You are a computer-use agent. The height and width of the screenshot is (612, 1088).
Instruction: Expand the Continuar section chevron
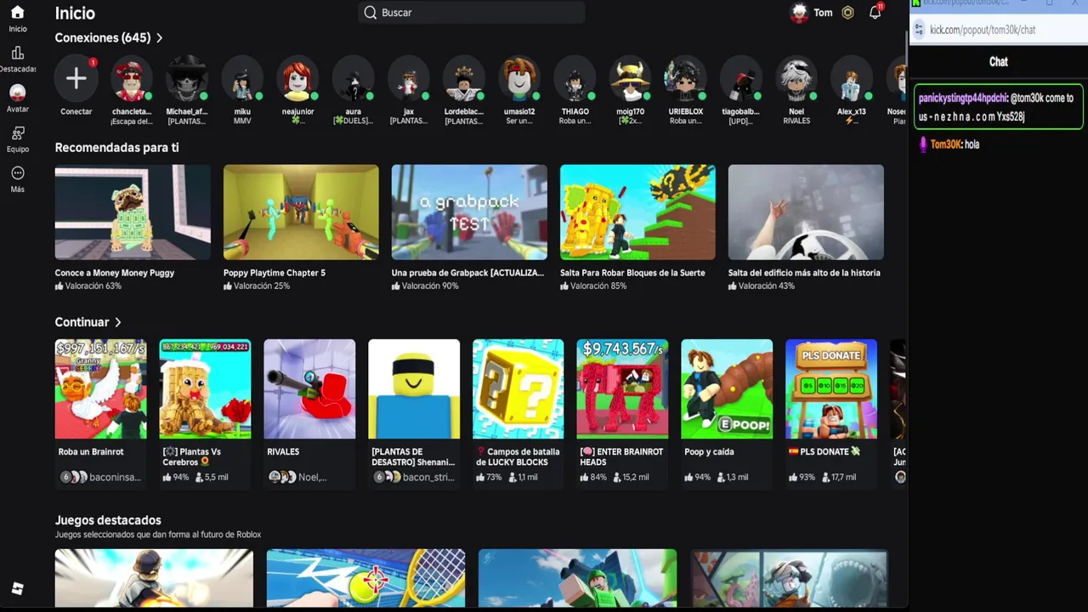click(118, 322)
